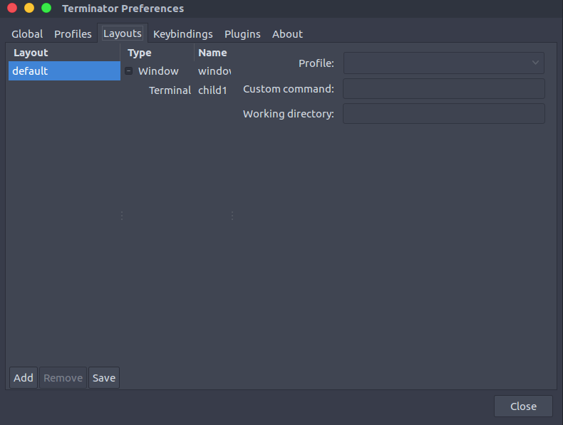Open the Profile dropdown
Image resolution: width=563 pixels, height=425 pixels.
444,63
